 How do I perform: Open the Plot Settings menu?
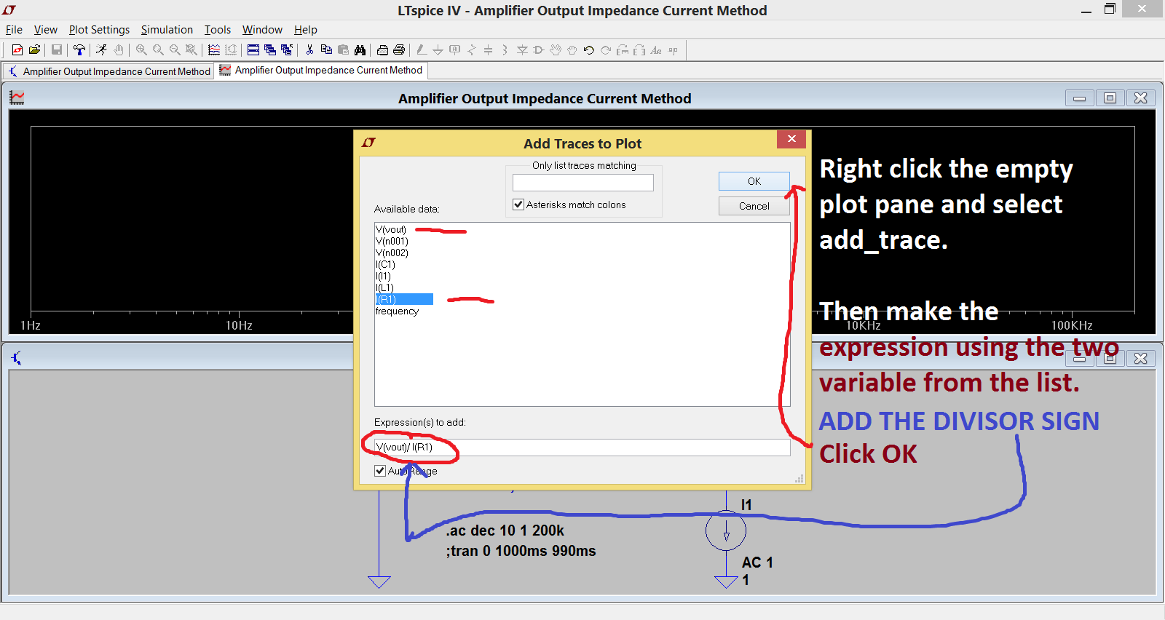(99, 30)
